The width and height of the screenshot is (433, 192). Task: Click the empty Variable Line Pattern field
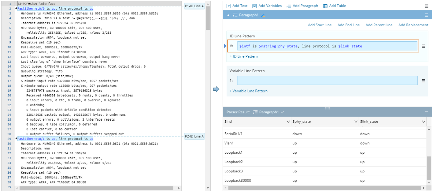[x=327, y=81]
